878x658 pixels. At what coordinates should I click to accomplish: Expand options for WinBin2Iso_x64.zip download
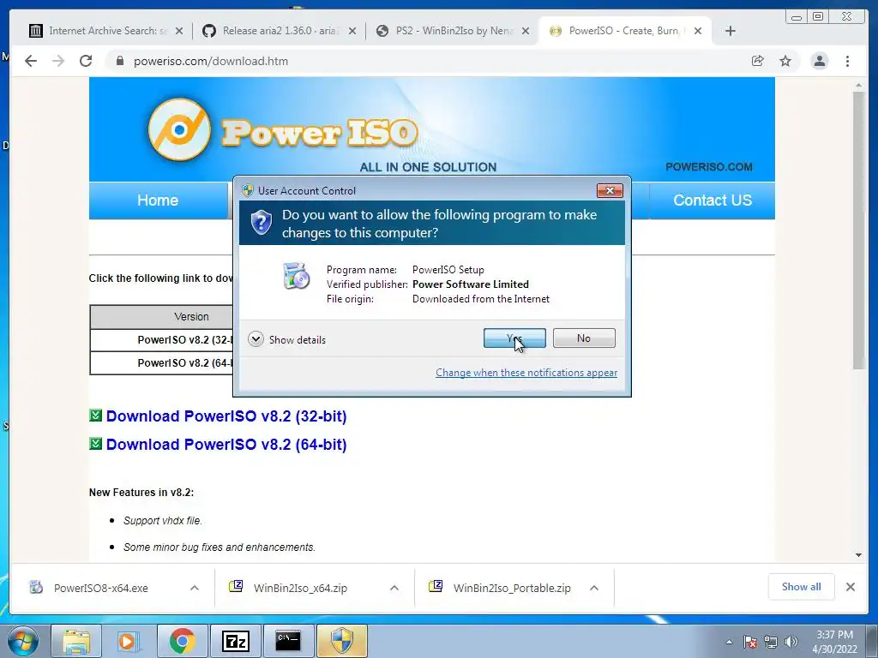point(394,588)
